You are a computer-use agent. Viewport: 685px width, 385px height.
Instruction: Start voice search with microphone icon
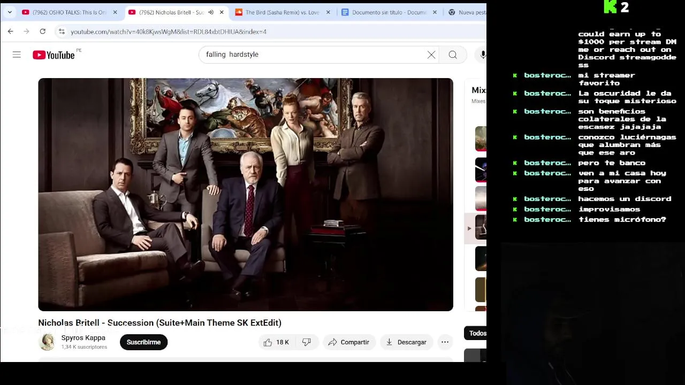(483, 55)
